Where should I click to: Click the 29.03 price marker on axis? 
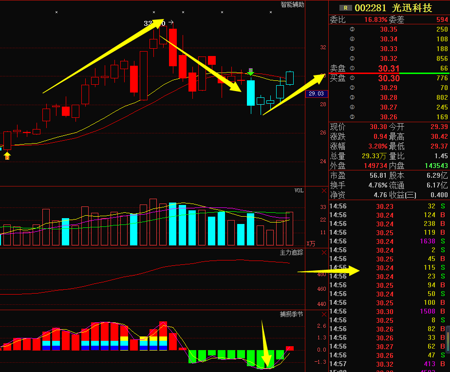coord(316,93)
